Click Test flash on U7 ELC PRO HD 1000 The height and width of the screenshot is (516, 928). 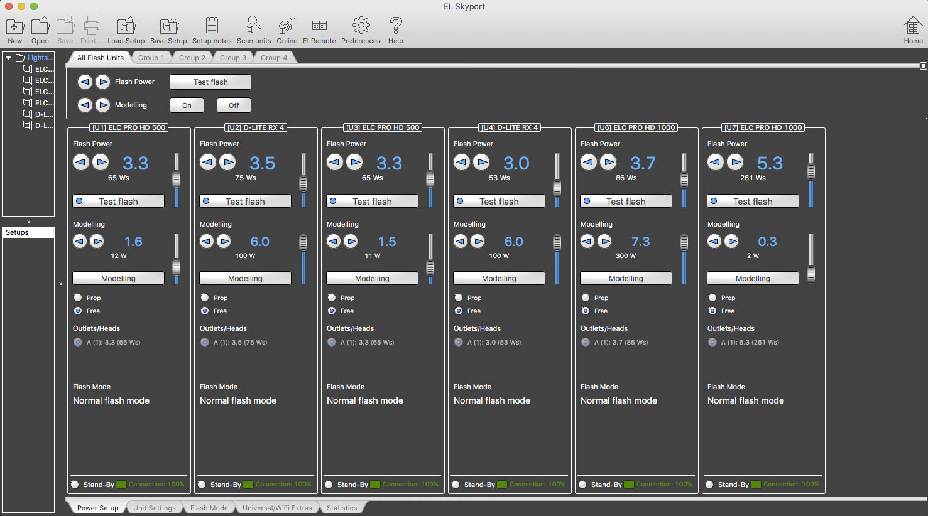(753, 201)
